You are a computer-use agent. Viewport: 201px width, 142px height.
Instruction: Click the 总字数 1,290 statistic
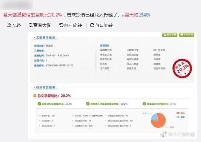click(x=89, y=116)
